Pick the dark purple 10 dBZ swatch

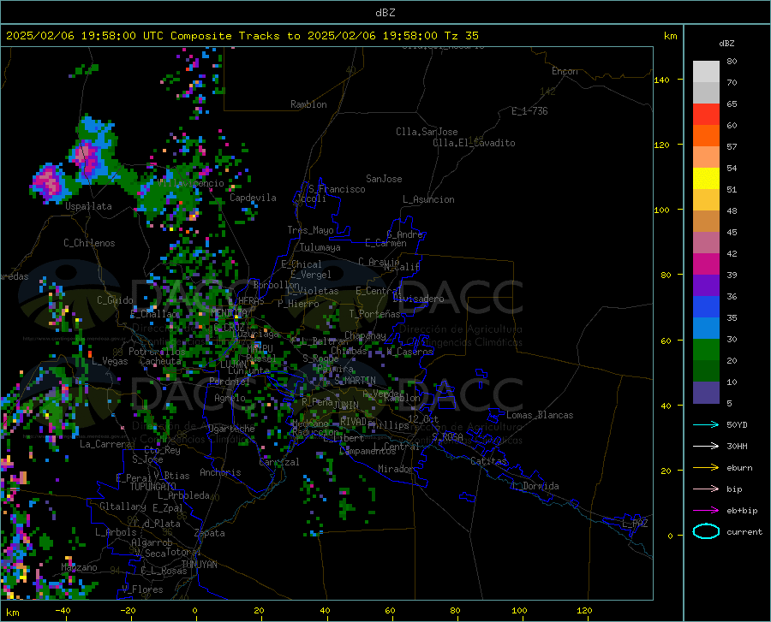pyautogui.click(x=706, y=392)
